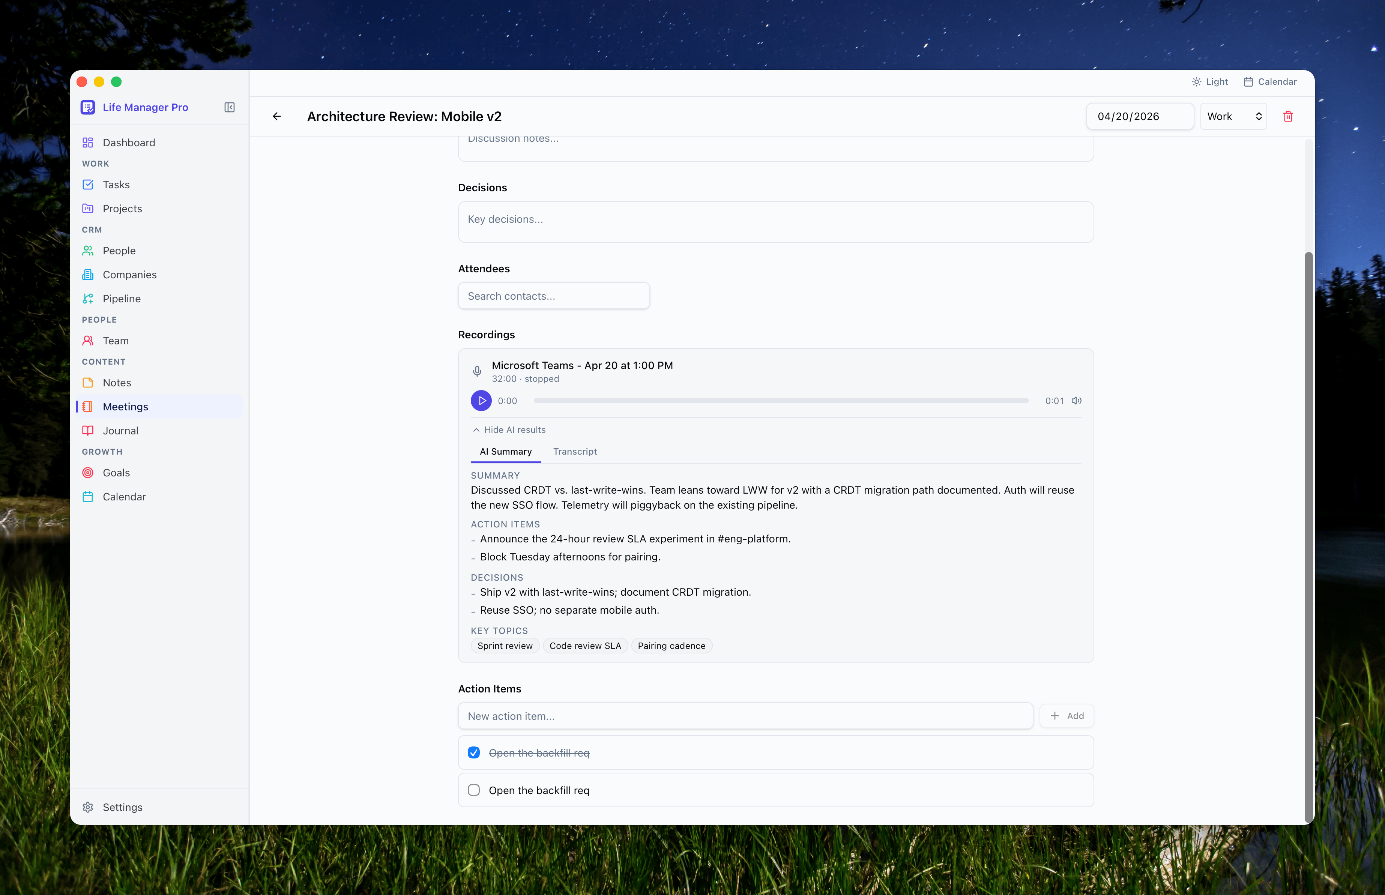The width and height of the screenshot is (1385, 895).
Task: Check the unfinished Open the backfill req
Action: click(474, 790)
